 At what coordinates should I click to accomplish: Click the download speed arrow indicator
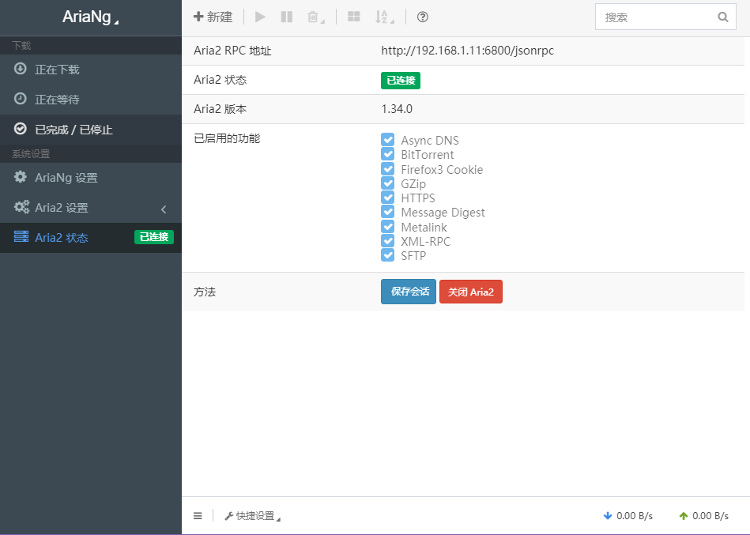click(x=608, y=516)
